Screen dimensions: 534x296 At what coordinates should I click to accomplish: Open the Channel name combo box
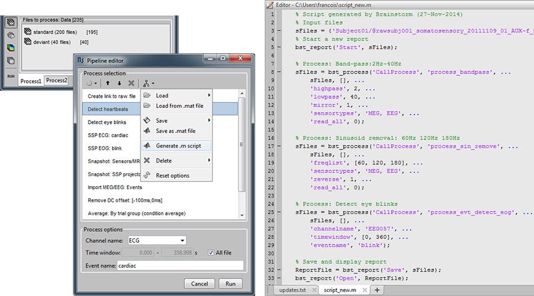(157, 240)
